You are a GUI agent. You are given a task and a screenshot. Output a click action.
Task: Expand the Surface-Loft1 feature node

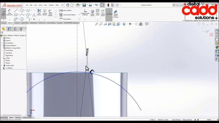pos(2,65)
